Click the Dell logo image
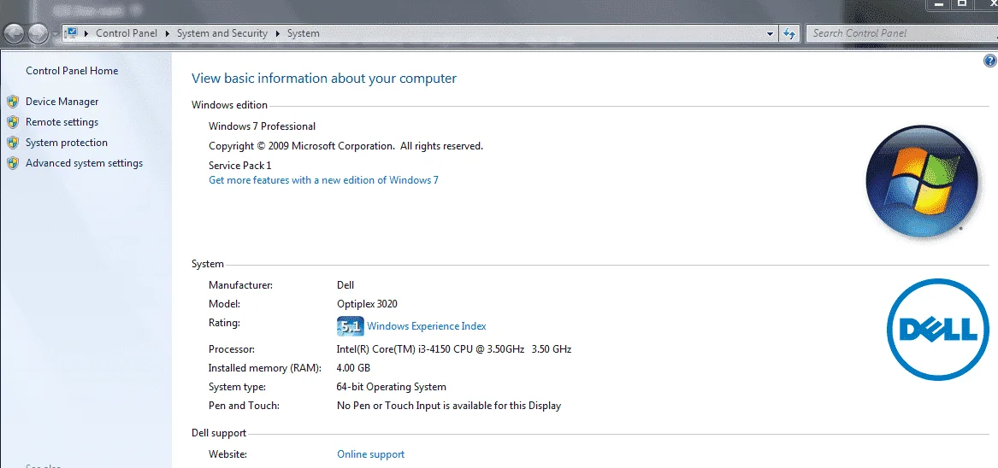This screenshot has width=998, height=468. point(938,330)
